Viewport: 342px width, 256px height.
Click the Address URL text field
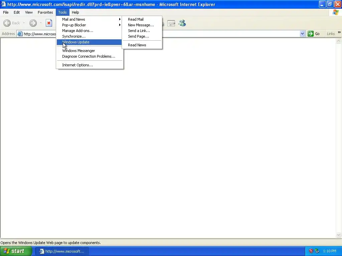[x=160, y=34]
